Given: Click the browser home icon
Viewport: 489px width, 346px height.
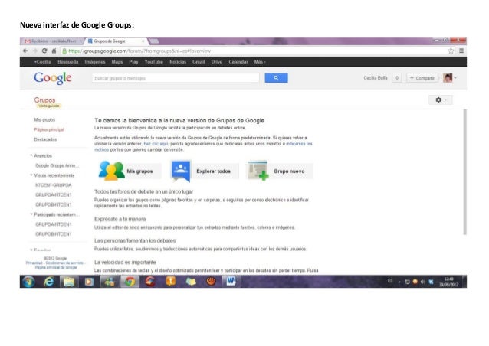Looking at the screenshot, I should [54, 51].
